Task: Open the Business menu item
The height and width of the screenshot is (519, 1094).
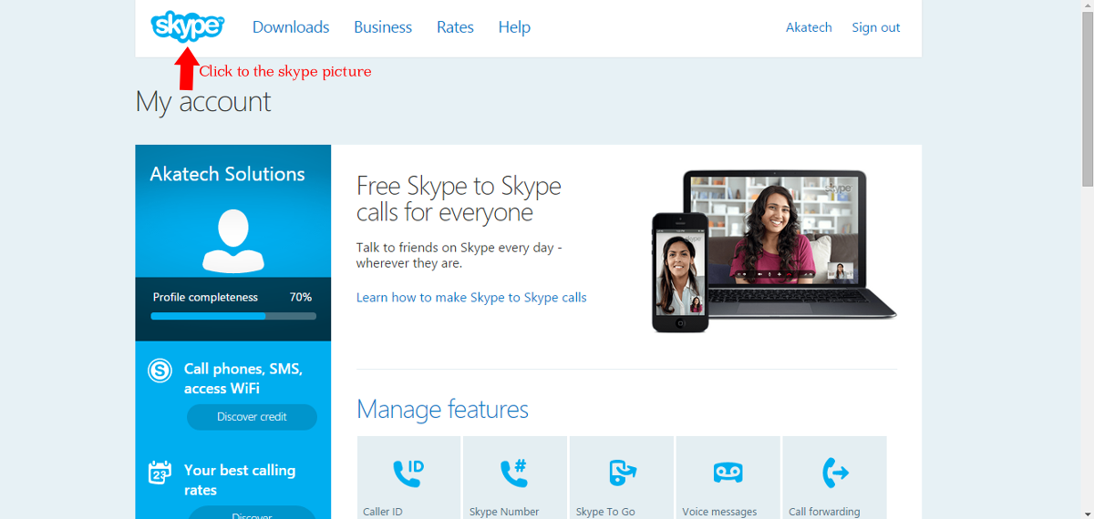Action: pos(383,27)
